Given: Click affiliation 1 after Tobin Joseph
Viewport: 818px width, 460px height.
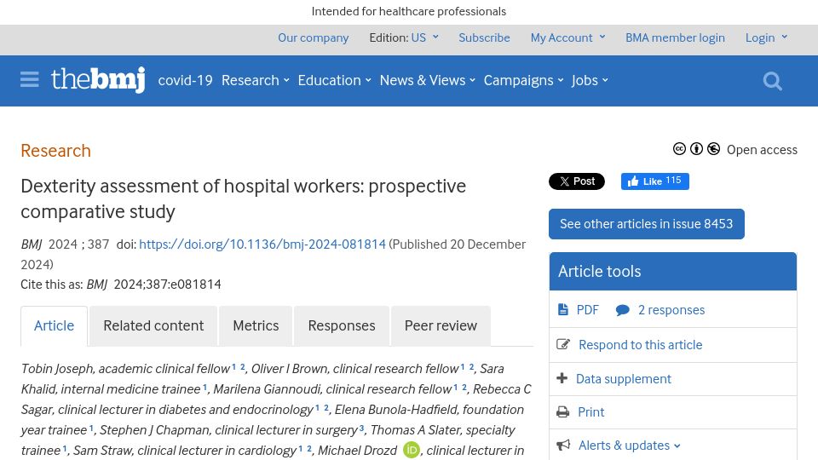Looking at the screenshot, I should [234, 366].
